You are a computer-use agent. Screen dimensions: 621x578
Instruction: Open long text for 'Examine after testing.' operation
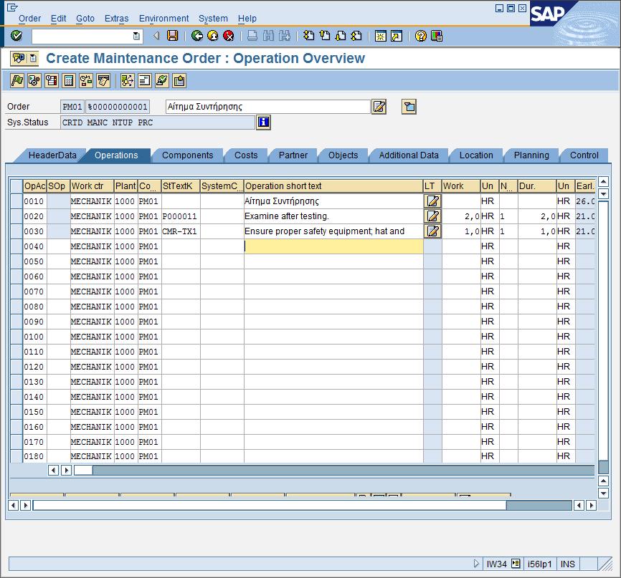click(432, 216)
